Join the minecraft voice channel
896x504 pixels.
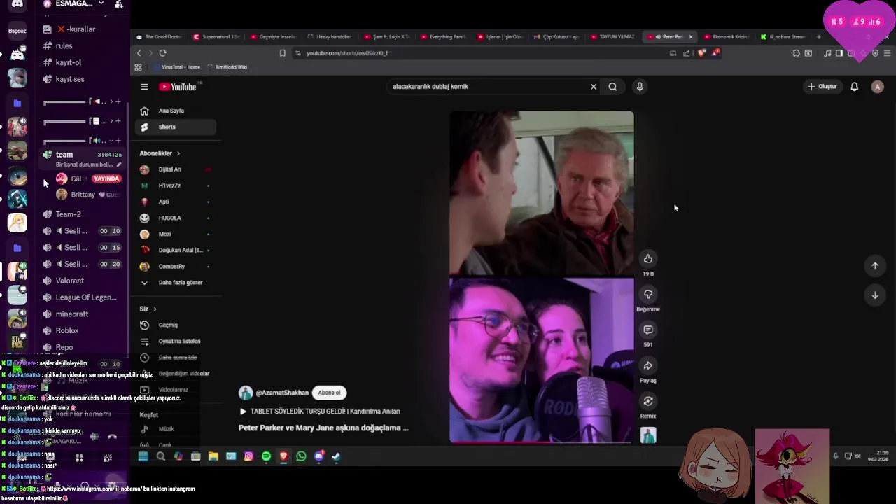pos(82,314)
